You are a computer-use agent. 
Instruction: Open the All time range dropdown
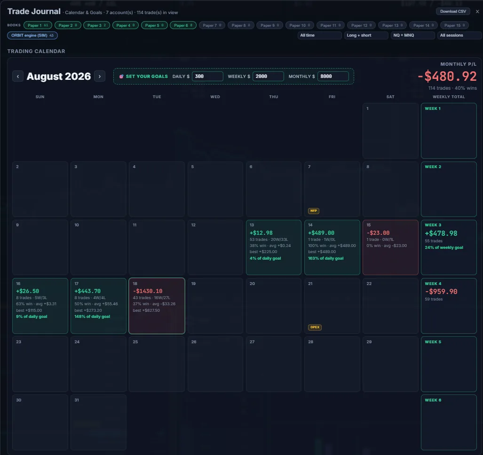coord(319,35)
